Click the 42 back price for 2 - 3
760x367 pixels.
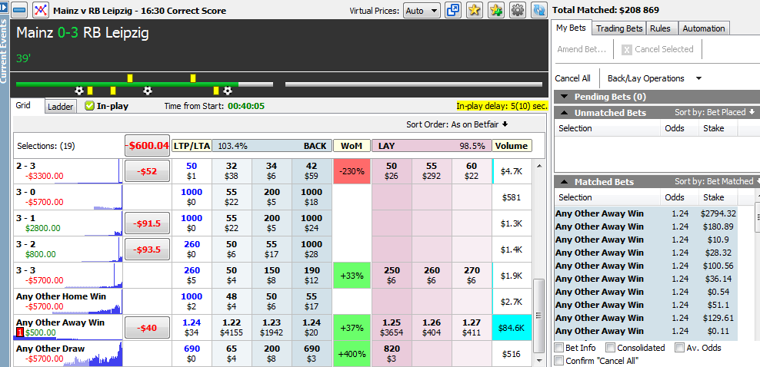pyautogui.click(x=312, y=171)
